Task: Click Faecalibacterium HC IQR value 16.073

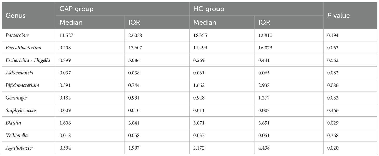Action: click(x=266, y=48)
